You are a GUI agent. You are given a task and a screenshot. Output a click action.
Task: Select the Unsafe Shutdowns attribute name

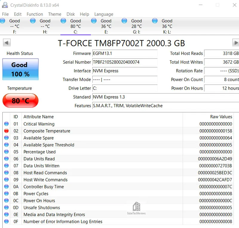(42, 208)
